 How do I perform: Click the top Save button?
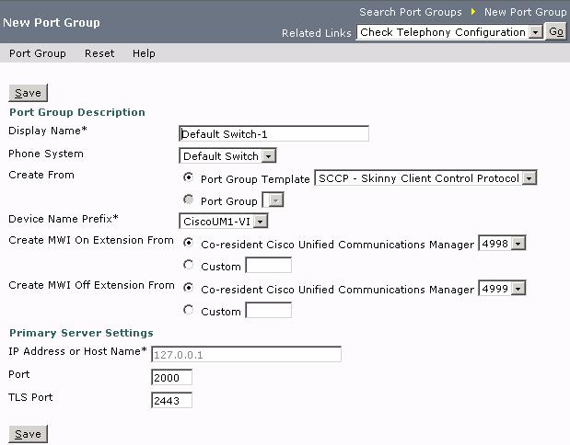point(28,93)
